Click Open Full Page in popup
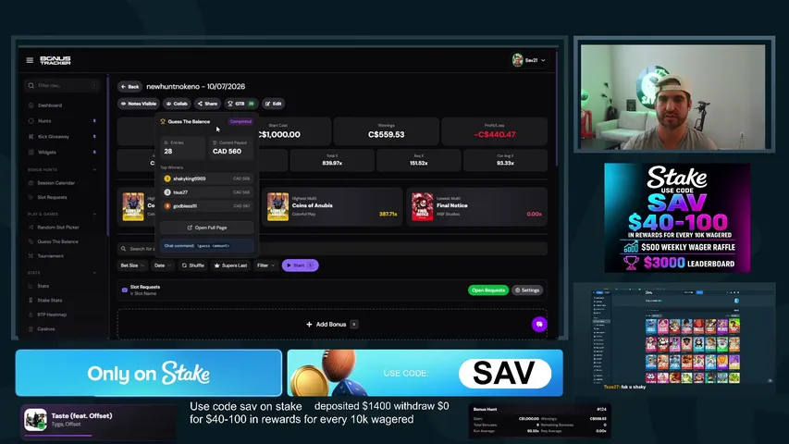This screenshot has width=789, height=444. (x=207, y=228)
